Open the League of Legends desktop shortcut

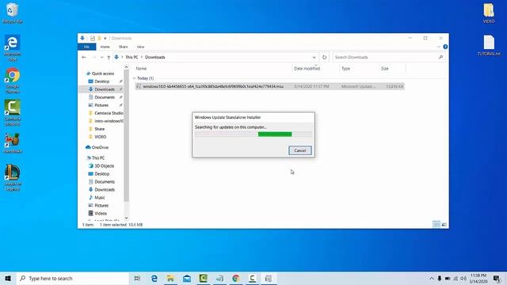(x=13, y=177)
